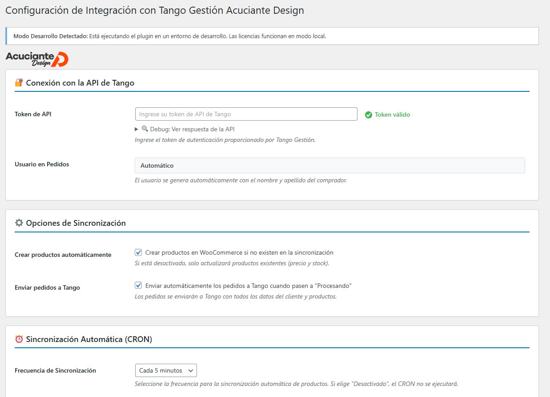550x397 pixels.
Task: Click the gear icon by Opciones de Sincronización
Action: tap(19, 223)
